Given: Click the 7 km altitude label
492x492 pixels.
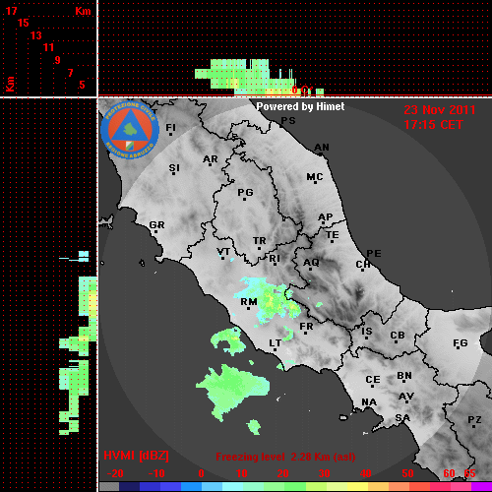Looking at the screenshot, I should point(70,73).
